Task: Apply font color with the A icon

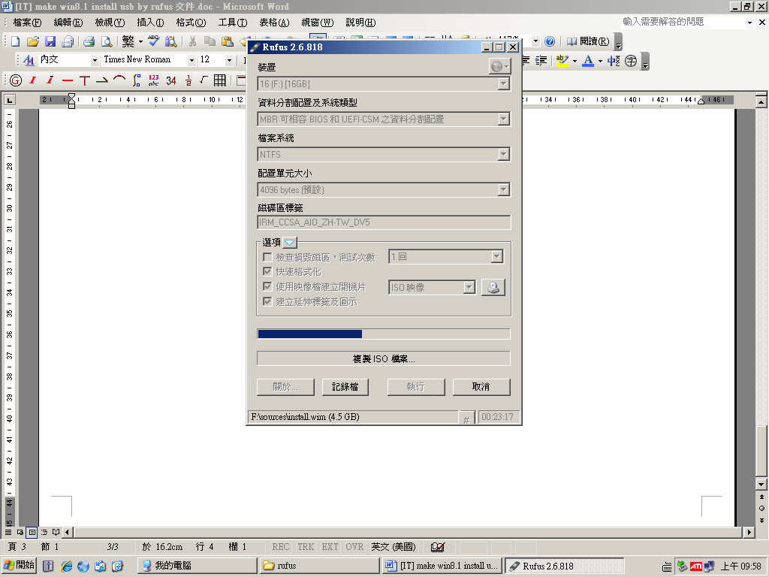Action: point(588,60)
